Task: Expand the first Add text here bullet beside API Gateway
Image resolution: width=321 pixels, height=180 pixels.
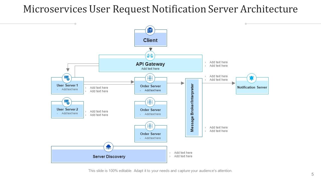Action: [x=218, y=62]
